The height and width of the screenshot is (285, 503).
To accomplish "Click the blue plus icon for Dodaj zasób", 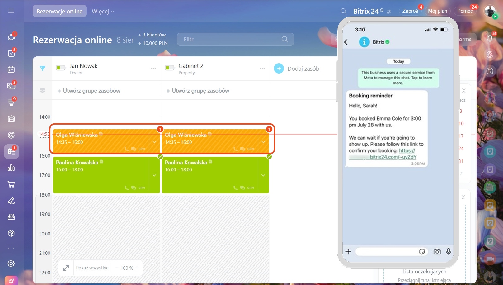I will [279, 69].
